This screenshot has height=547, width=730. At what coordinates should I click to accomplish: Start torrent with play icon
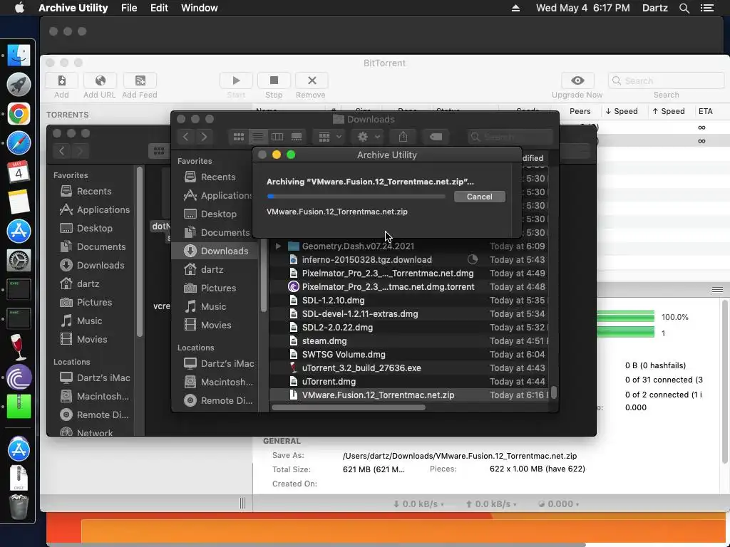pyautogui.click(x=236, y=80)
